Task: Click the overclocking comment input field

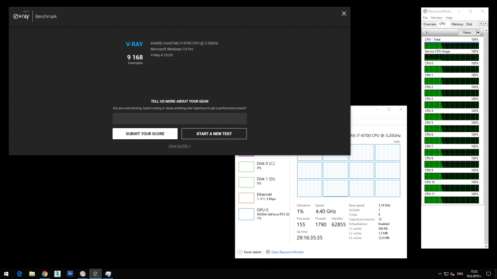Action: [179, 118]
